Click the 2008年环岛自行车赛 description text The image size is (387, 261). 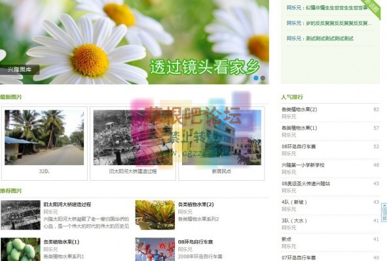(x=200, y=256)
